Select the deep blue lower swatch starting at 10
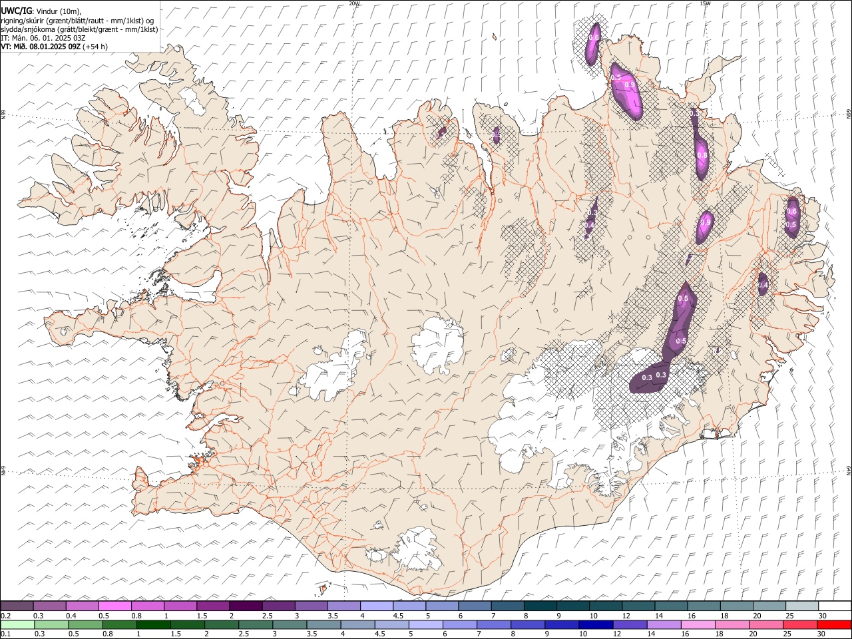The height and width of the screenshot is (639, 852). point(595,624)
